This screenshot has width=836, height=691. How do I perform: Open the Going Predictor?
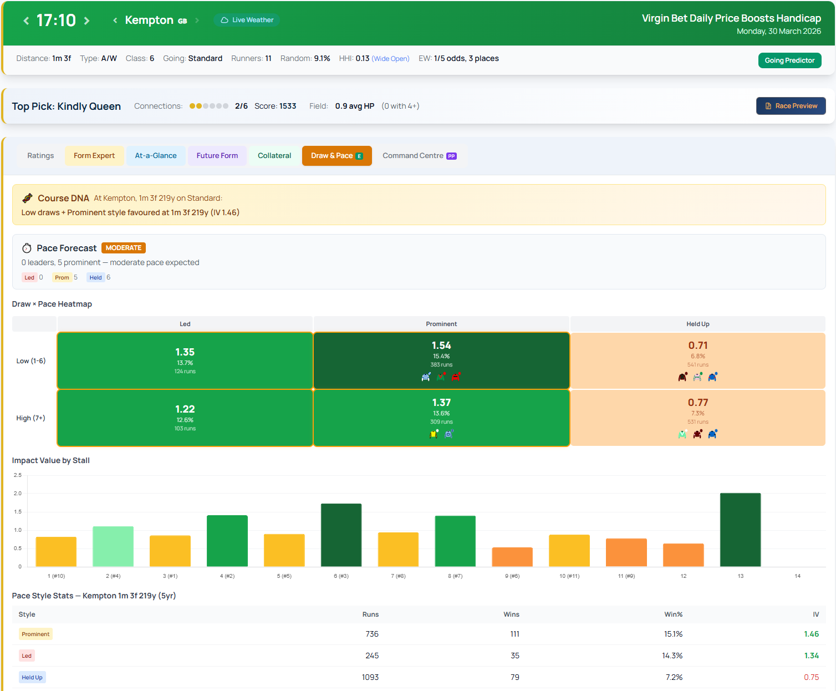789,60
